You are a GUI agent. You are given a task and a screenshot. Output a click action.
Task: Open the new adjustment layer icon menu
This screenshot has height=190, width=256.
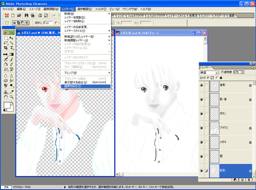tap(235, 180)
